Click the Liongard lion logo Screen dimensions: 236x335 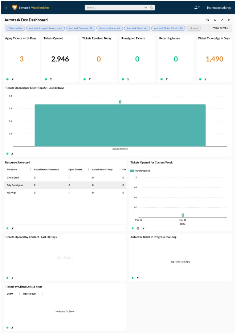pyautogui.click(x=14, y=8)
